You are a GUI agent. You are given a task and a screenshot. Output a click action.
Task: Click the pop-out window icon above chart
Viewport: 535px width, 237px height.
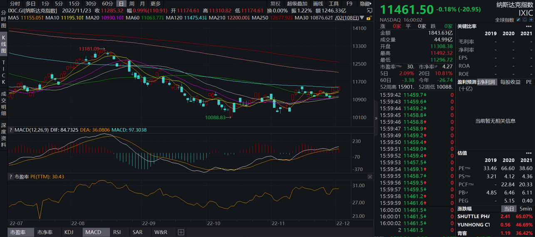370,11
